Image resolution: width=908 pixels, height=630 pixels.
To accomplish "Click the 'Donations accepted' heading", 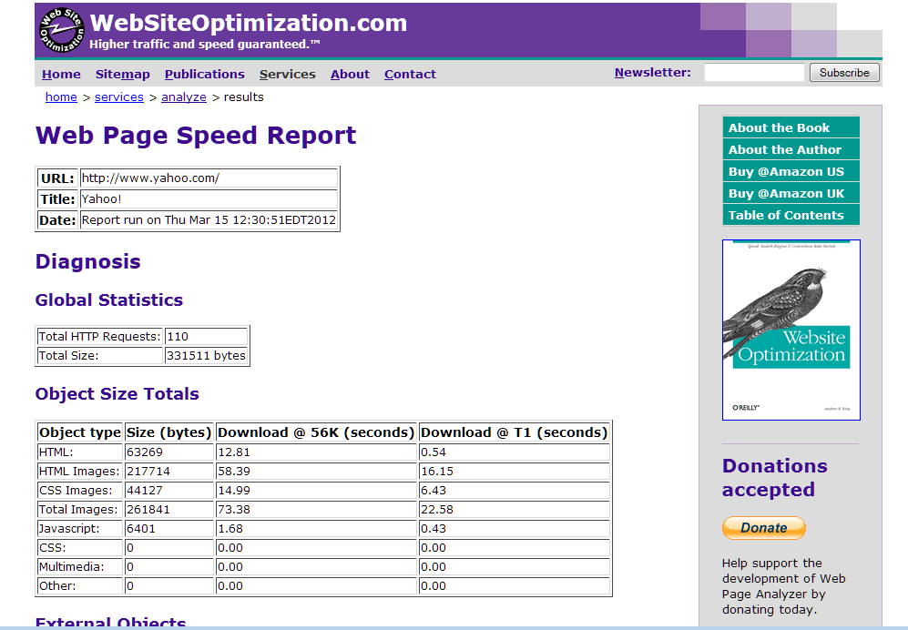I will pos(775,478).
